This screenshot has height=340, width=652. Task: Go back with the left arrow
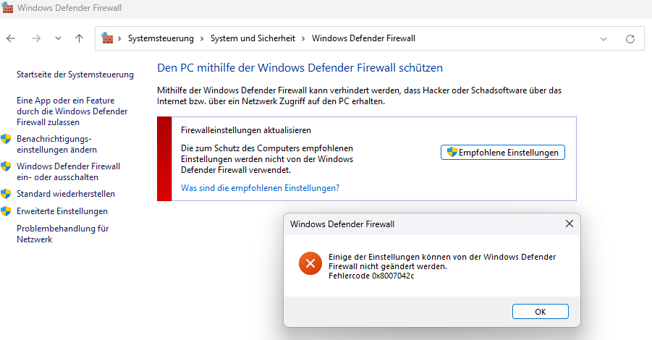pos(11,38)
